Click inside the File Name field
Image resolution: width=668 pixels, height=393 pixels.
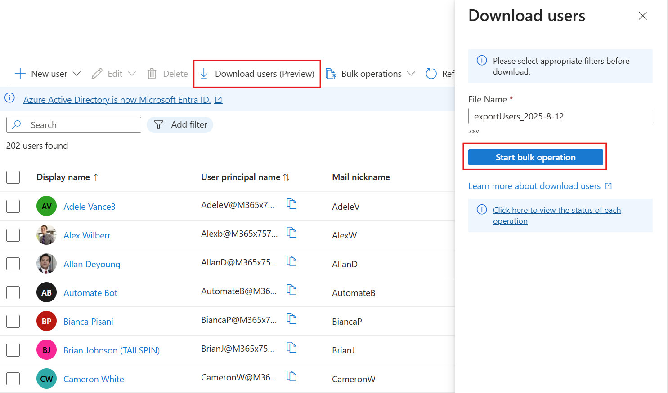pos(560,116)
